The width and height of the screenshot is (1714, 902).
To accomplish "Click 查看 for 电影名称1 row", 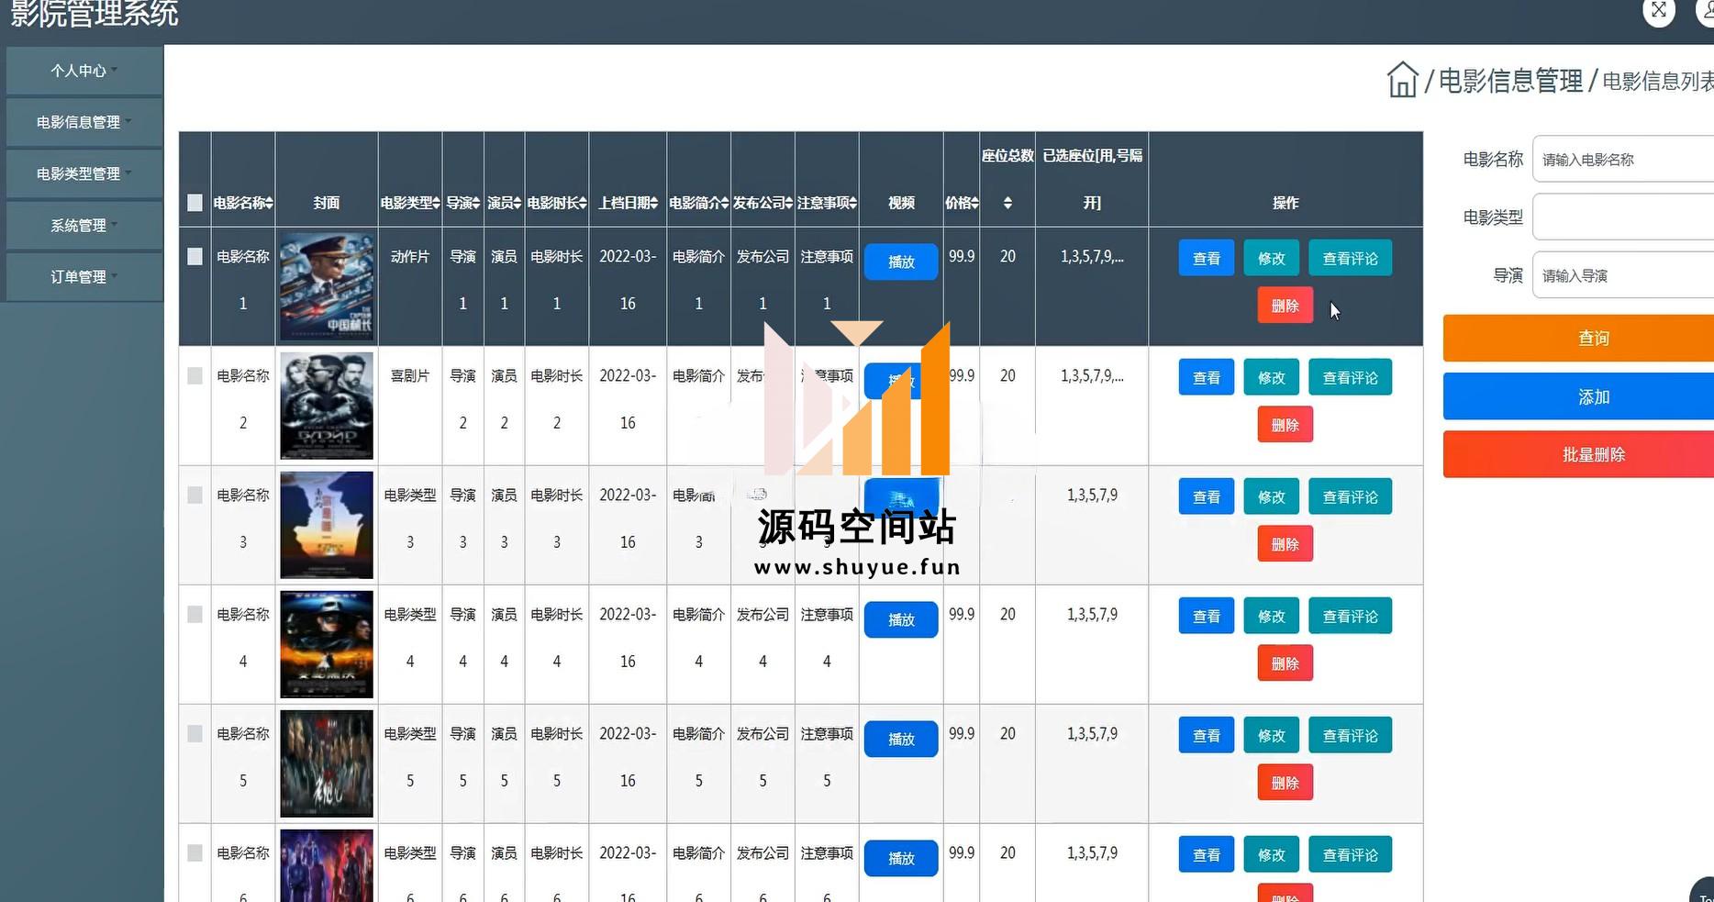I will pyautogui.click(x=1207, y=259).
